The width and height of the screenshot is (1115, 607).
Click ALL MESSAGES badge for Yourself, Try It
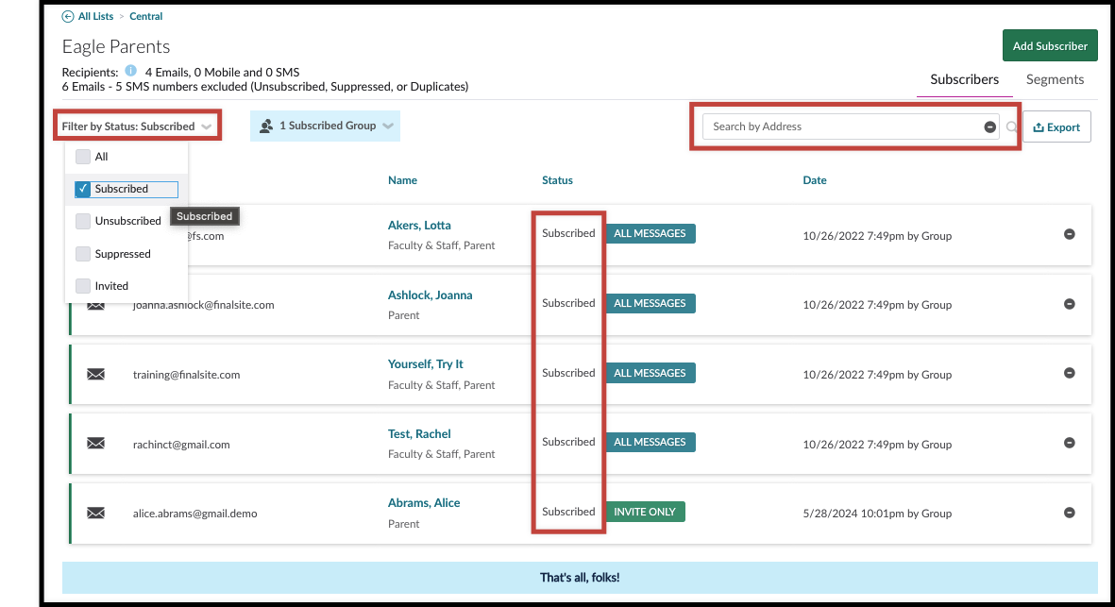650,373
